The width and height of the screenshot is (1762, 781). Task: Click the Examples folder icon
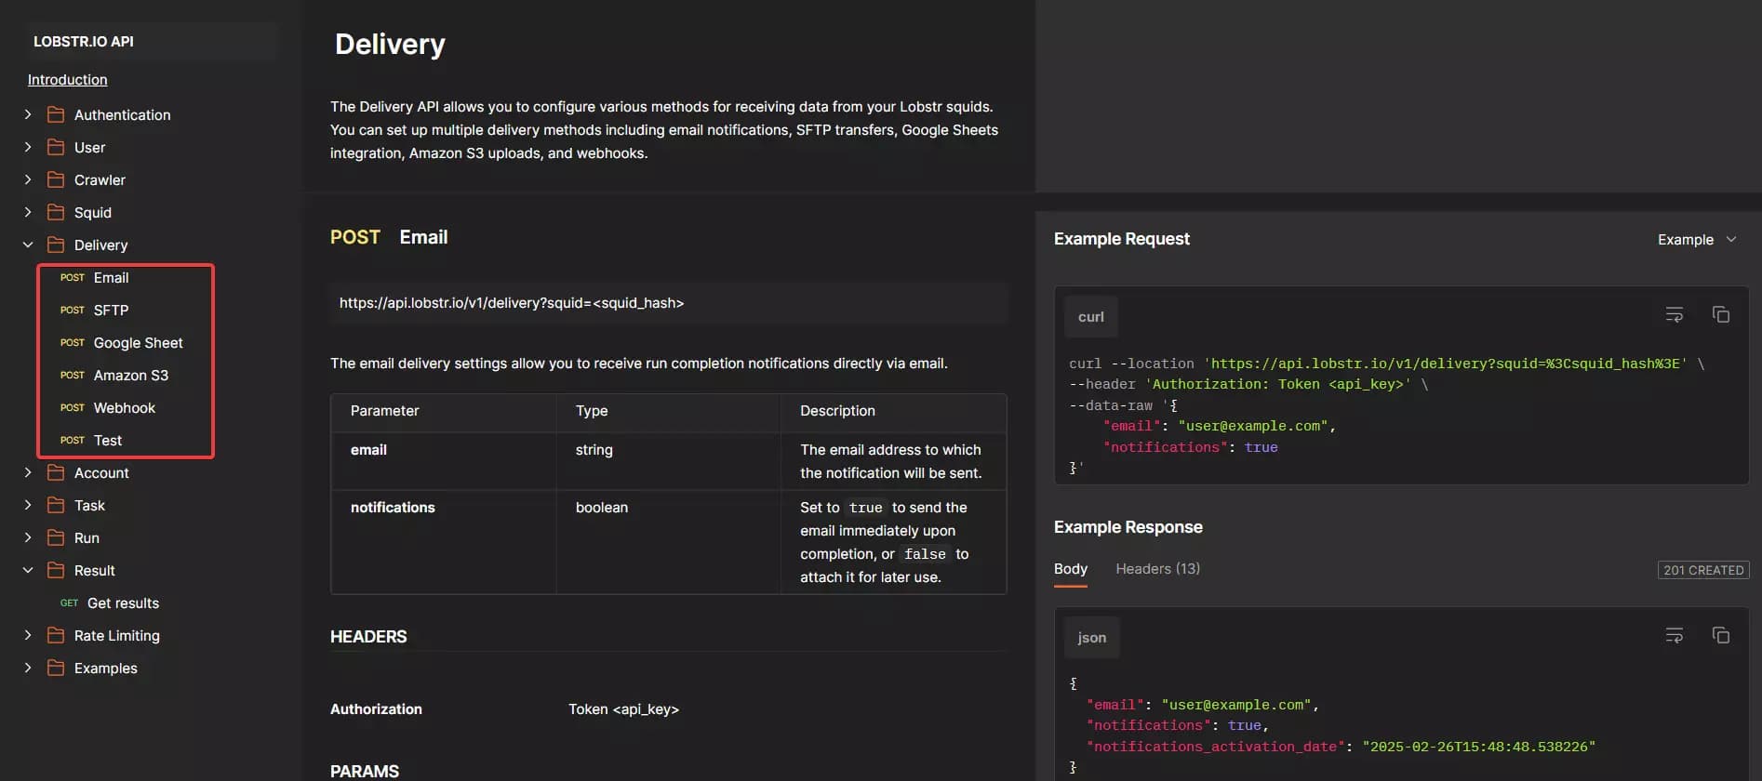point(56,668)
